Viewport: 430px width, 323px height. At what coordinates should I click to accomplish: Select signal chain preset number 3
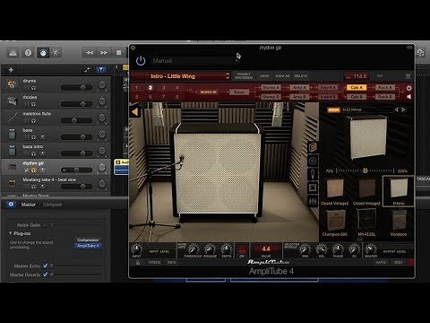point(164,88)
